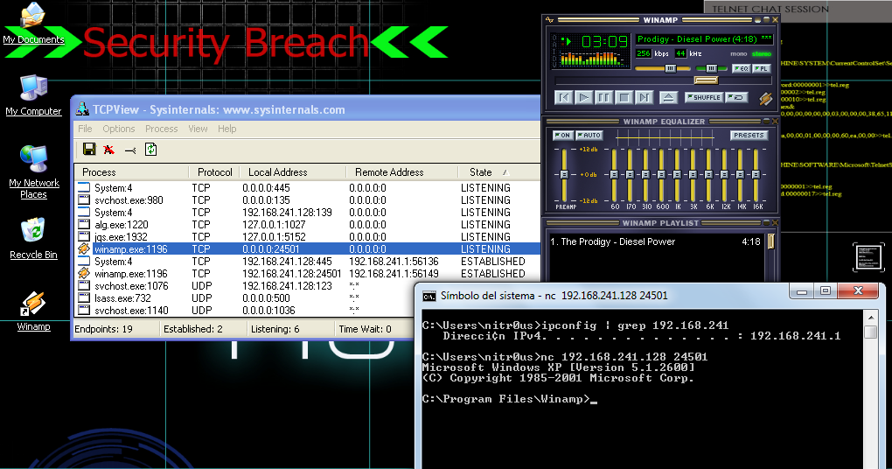Skip to next track in Winamp

[644, 98]
